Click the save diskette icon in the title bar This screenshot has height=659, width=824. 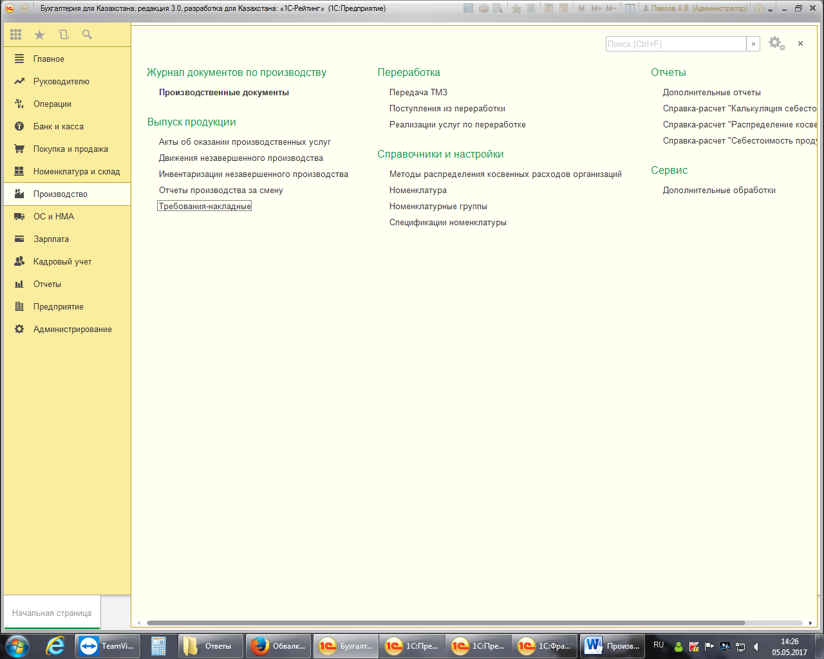pyautogui.click(x=468, y=8)
